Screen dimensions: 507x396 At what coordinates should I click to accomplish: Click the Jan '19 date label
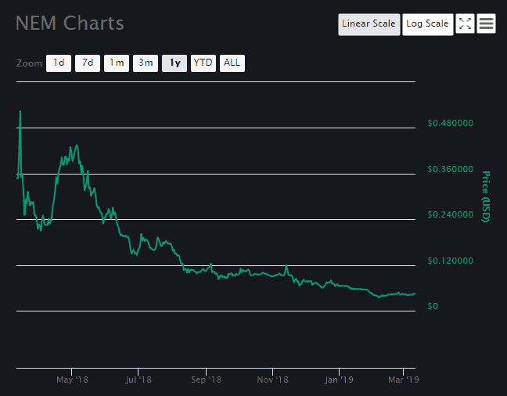click(339, 380)
